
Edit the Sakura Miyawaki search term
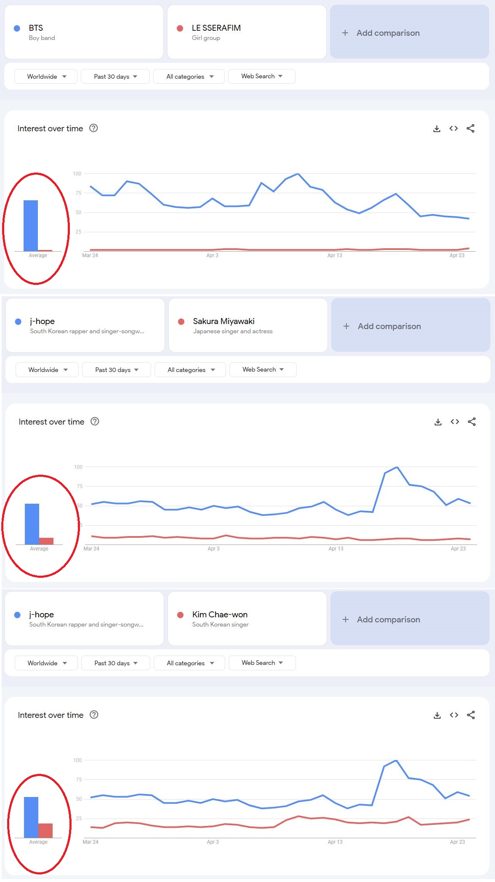tap(248, 325)
